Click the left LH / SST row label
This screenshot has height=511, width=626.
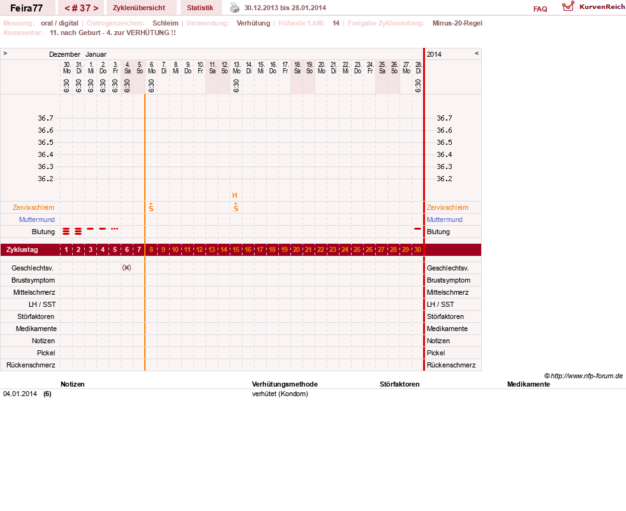coord(42,304)
